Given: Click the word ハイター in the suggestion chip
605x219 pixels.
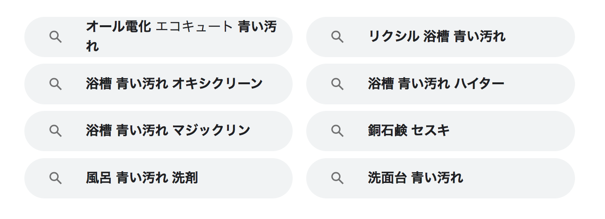Looking at the screenshot, I should click(479, 84).
